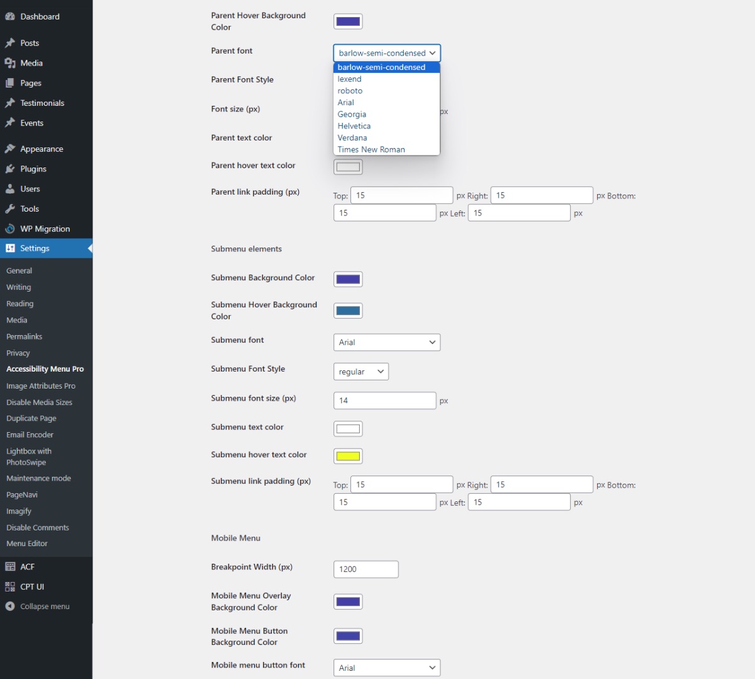Choose Verdana from the font list
This screenshot has height=679, width=755.
[x=386, y=137]
